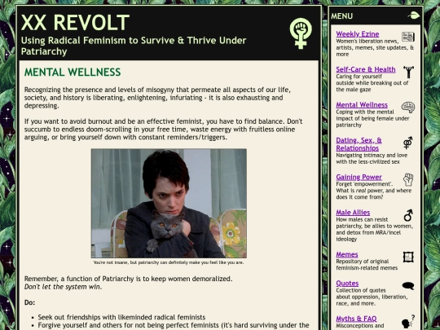Click the sentence 'Remember, a function of Patriarchy'
This screenshot has width=440, height=330.
(x=128, y=279)
